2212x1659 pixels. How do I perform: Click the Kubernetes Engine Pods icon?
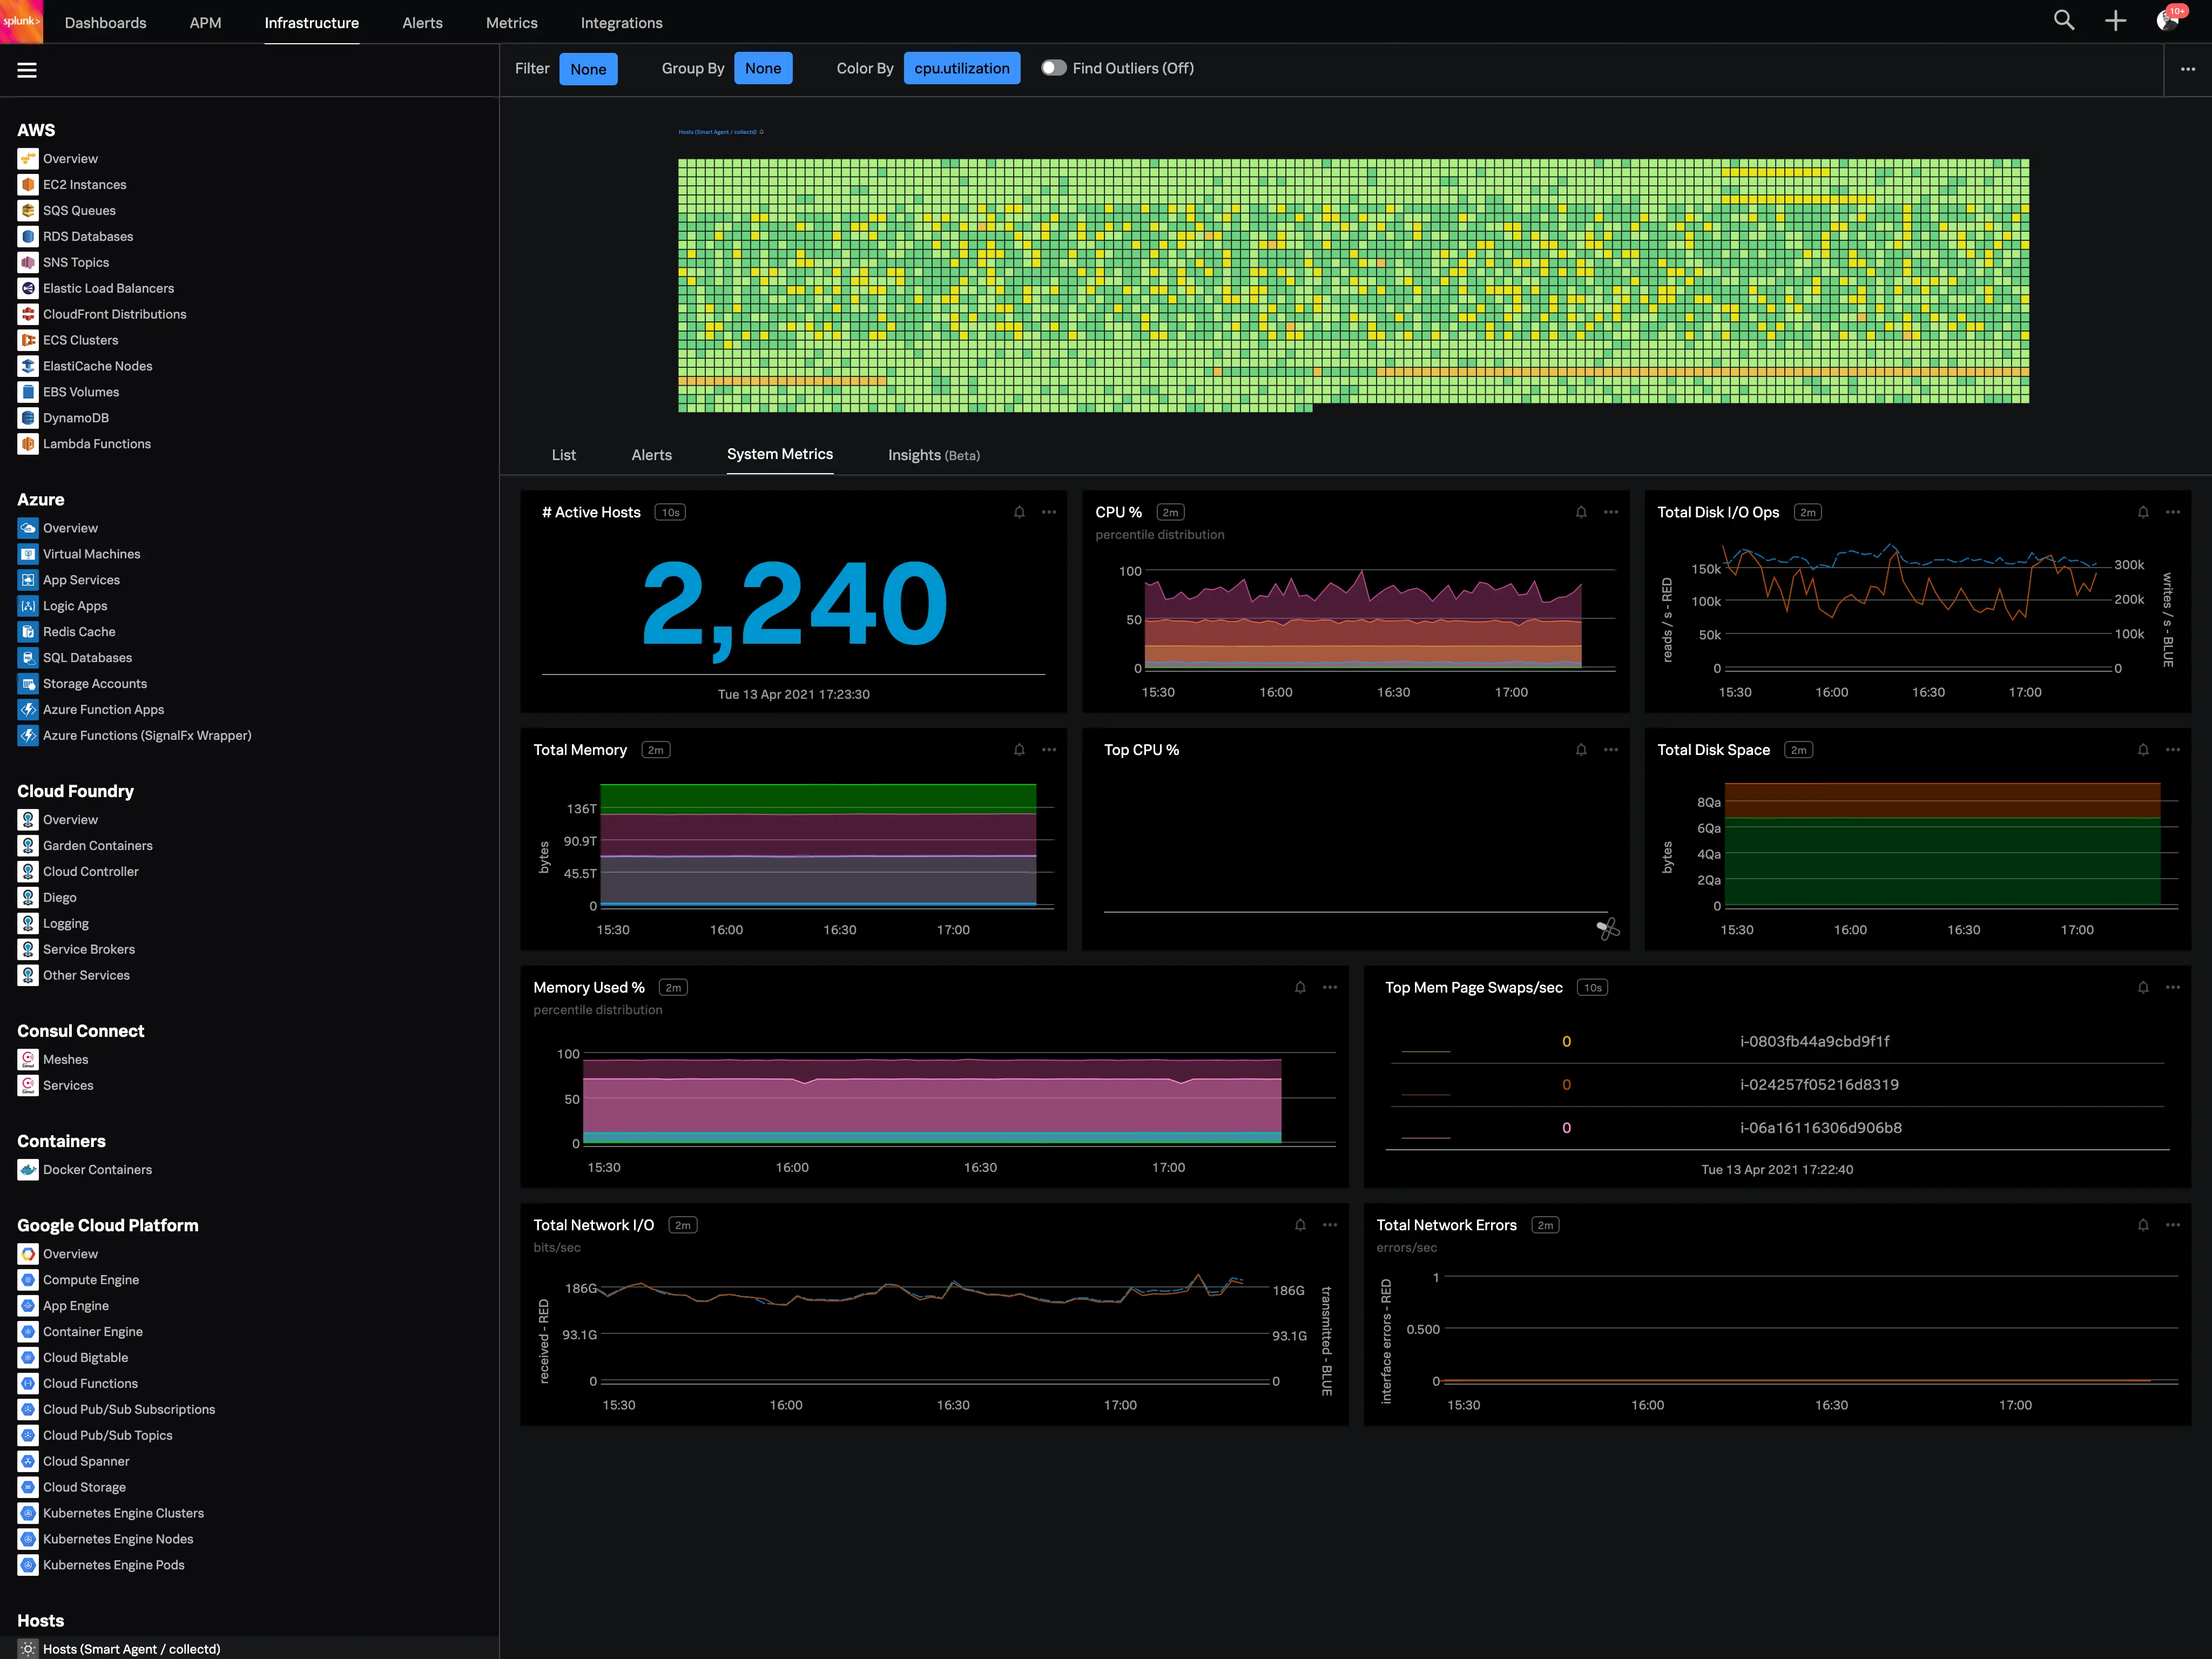click(x=28, y=1565)
